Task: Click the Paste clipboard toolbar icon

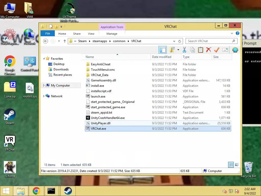Action: click(200, 50)
